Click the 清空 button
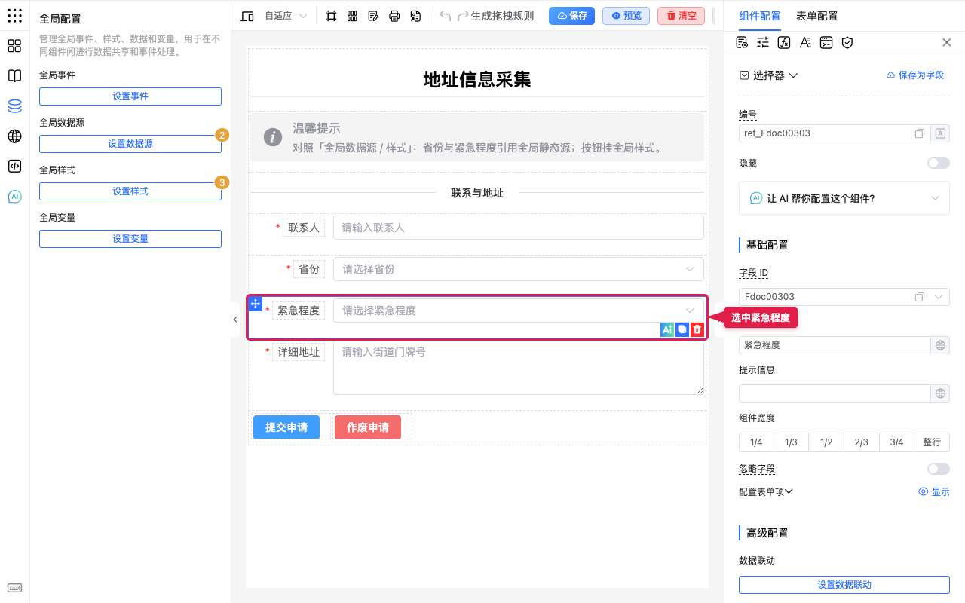 point(682,16)
